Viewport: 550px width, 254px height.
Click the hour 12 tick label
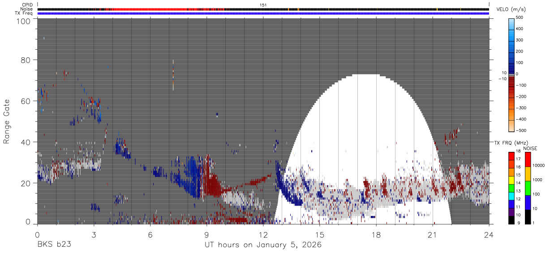263,234
